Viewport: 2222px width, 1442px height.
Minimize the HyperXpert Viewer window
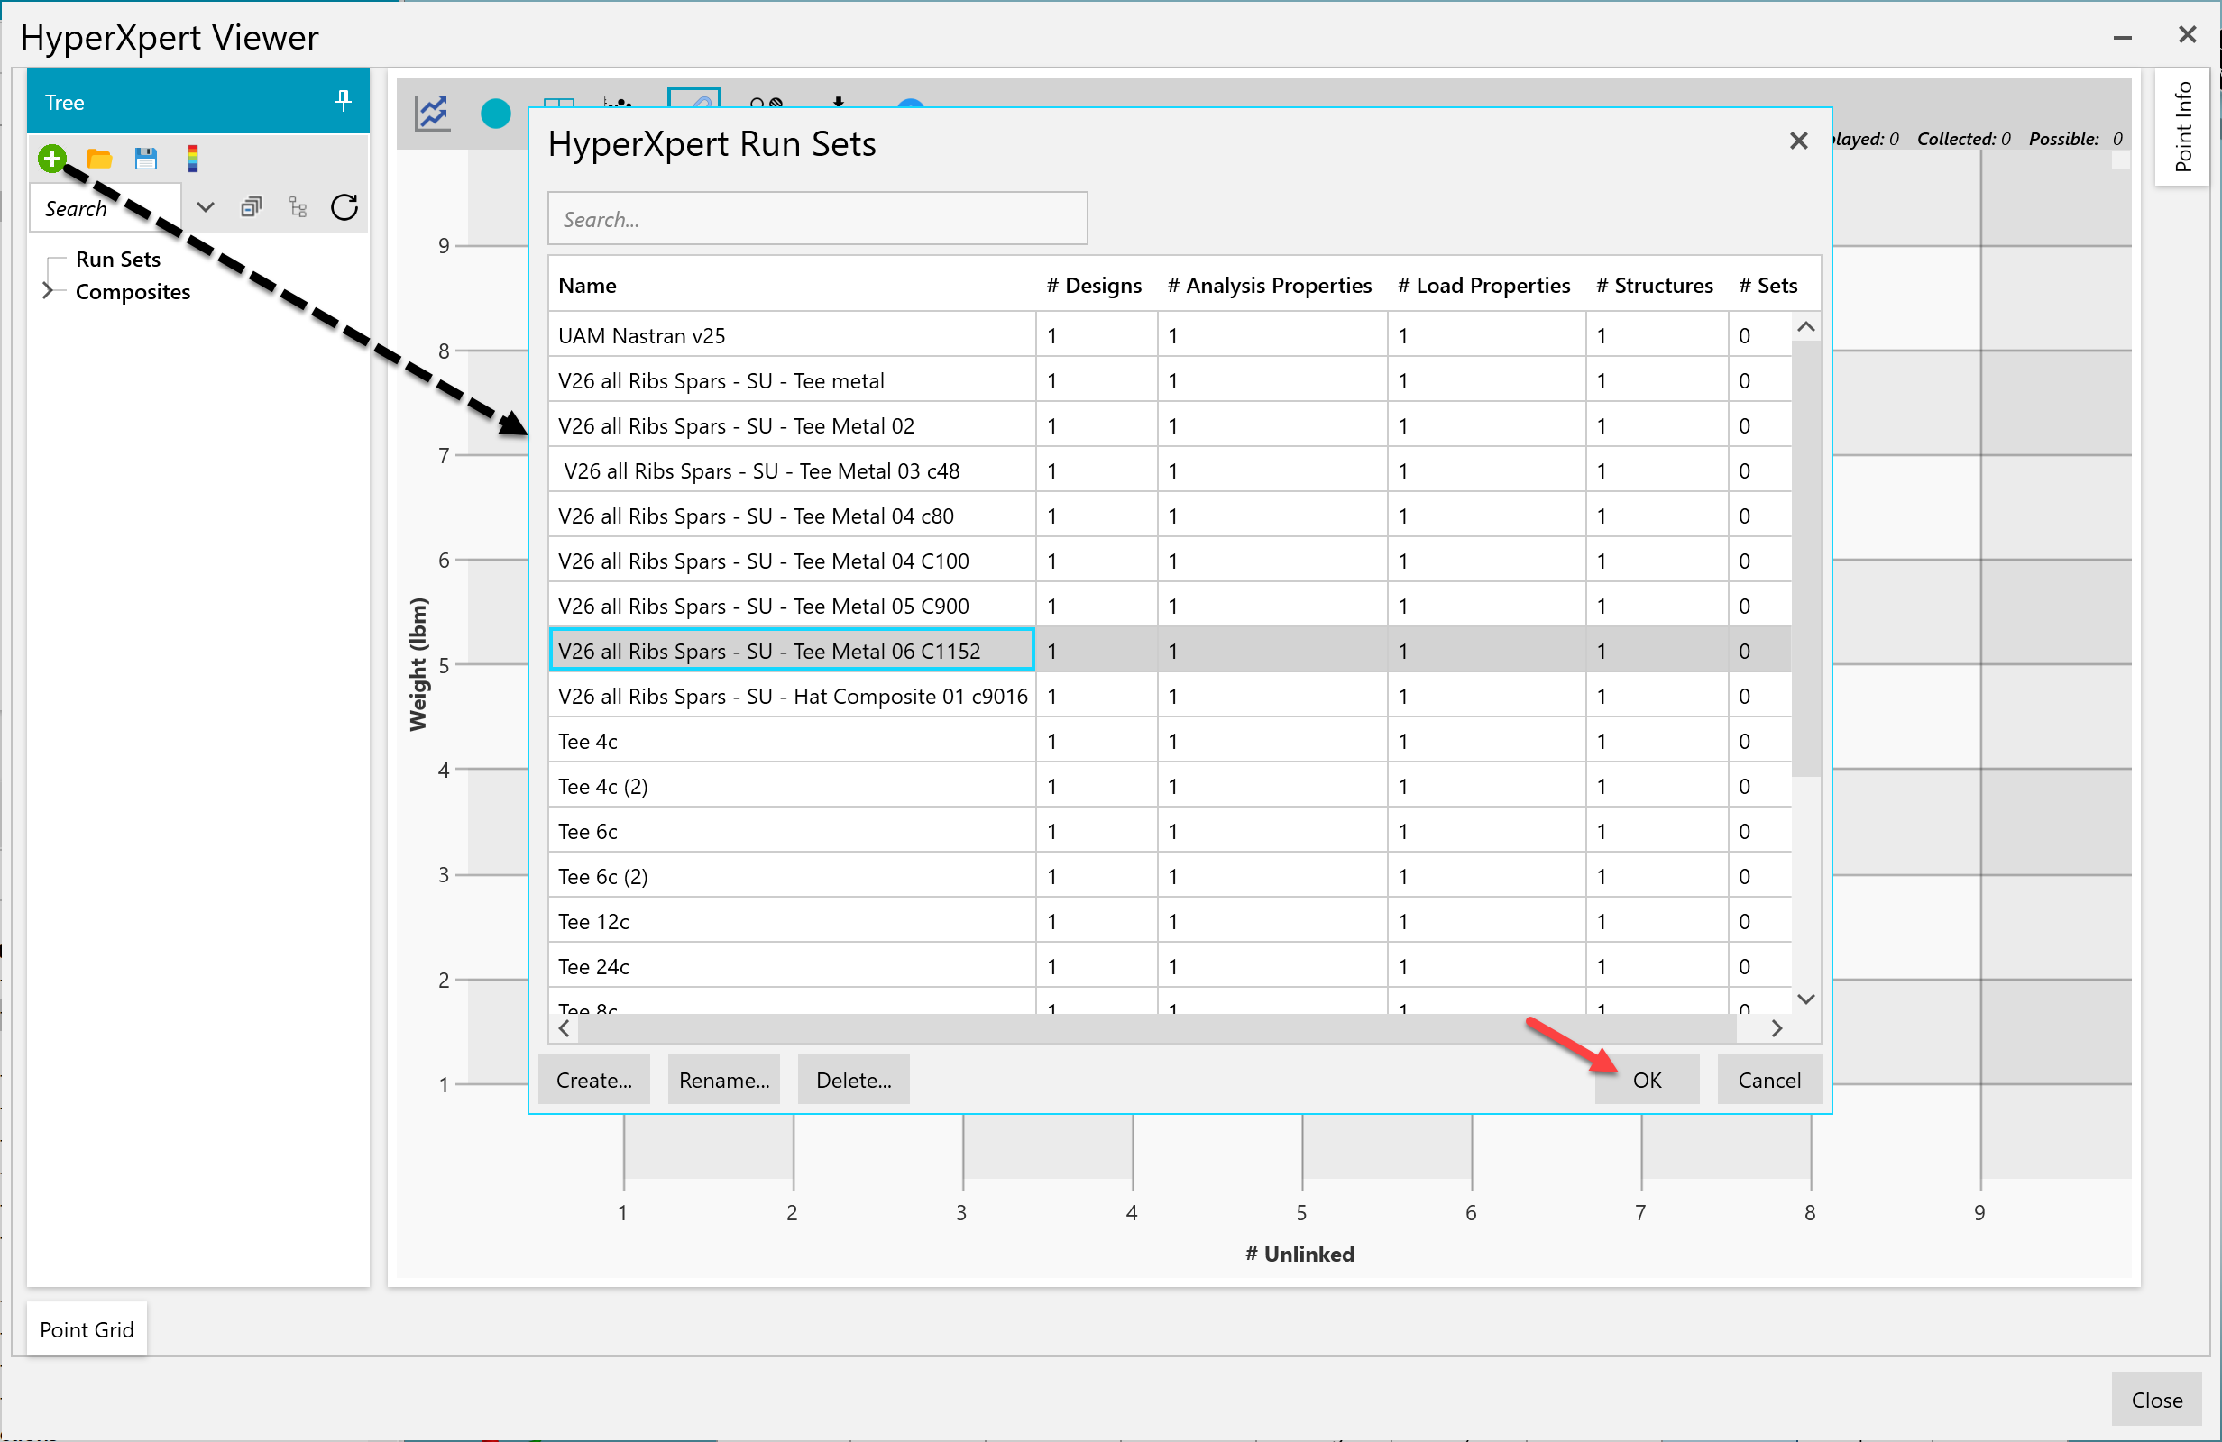pos(2122,36)
